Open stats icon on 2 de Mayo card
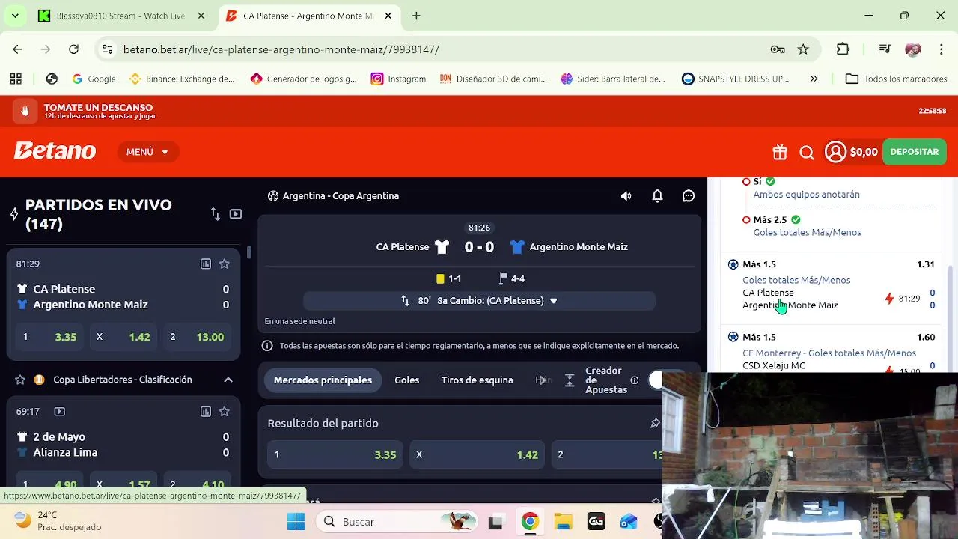Viewport: 958px width, 539px height. pos(206,411)
